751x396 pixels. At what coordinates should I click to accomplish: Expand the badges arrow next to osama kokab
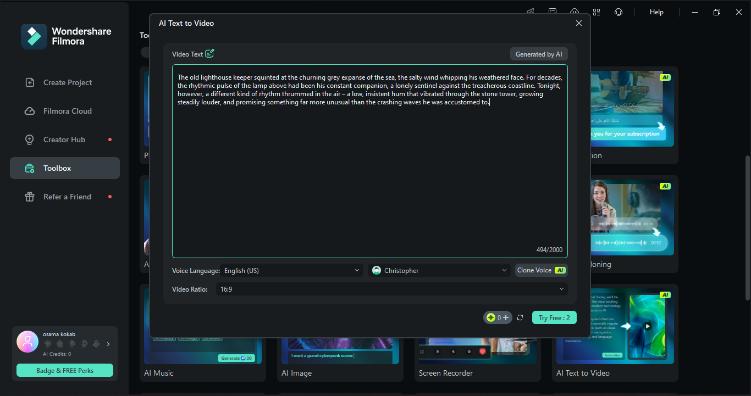tap(108, 344)
